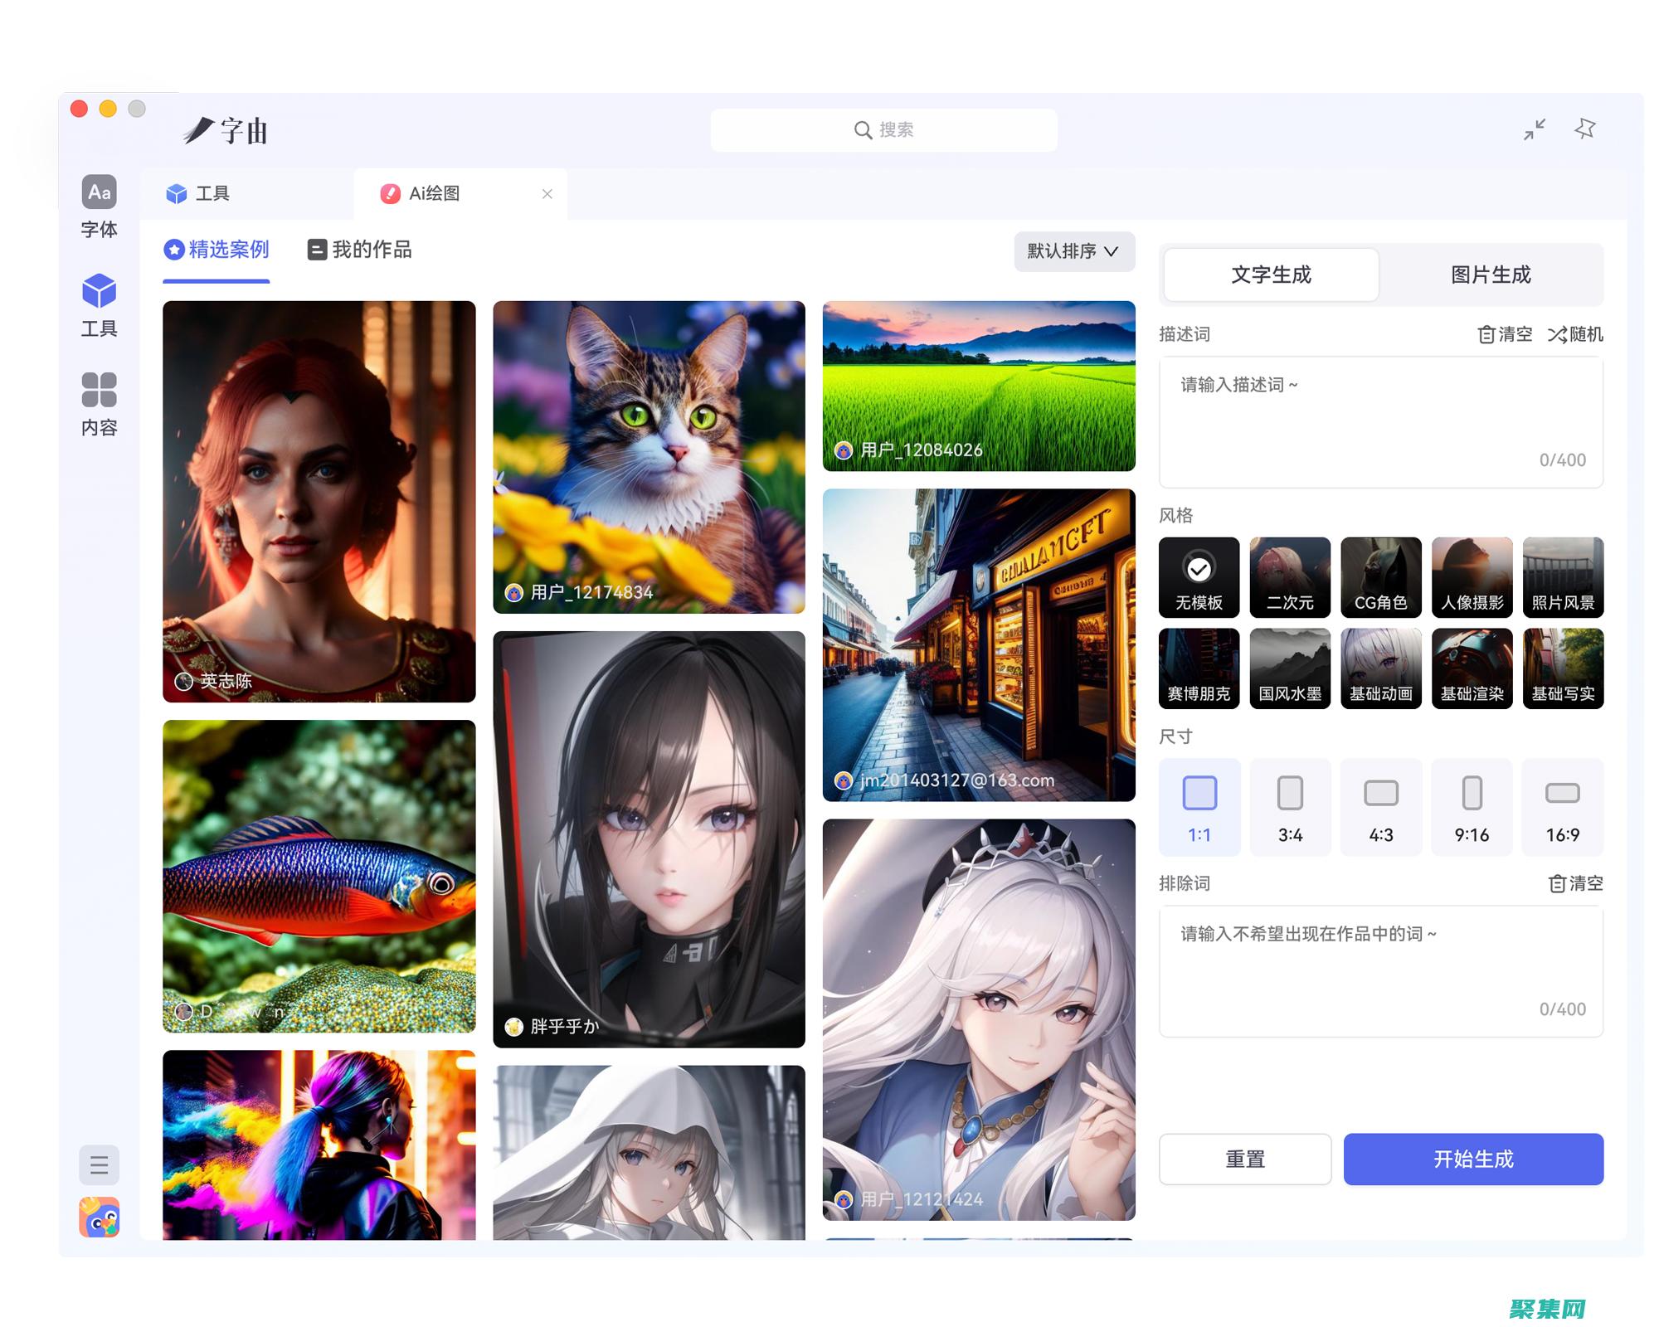Open the owl mascot avatar icon
This screenshot has height=1327, width=1659.
pyautogui.click(x=99, y=1218)
